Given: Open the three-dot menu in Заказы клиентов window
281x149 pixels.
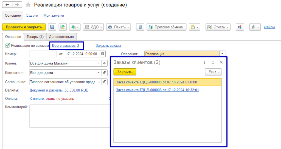Looking at the screenshot, I should pyautogui.click(x=204, y=62).
